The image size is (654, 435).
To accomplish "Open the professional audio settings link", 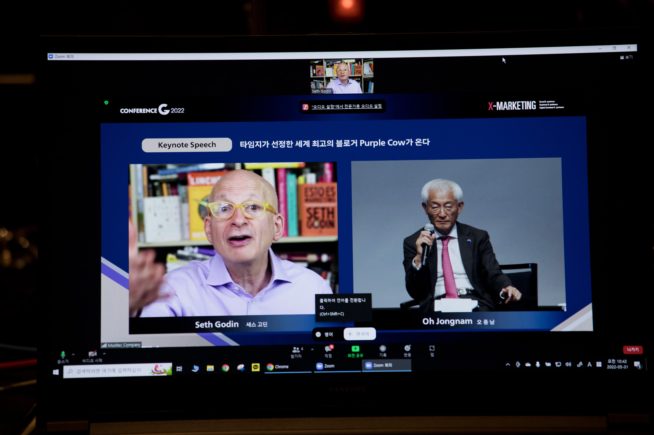I will 347,106.
